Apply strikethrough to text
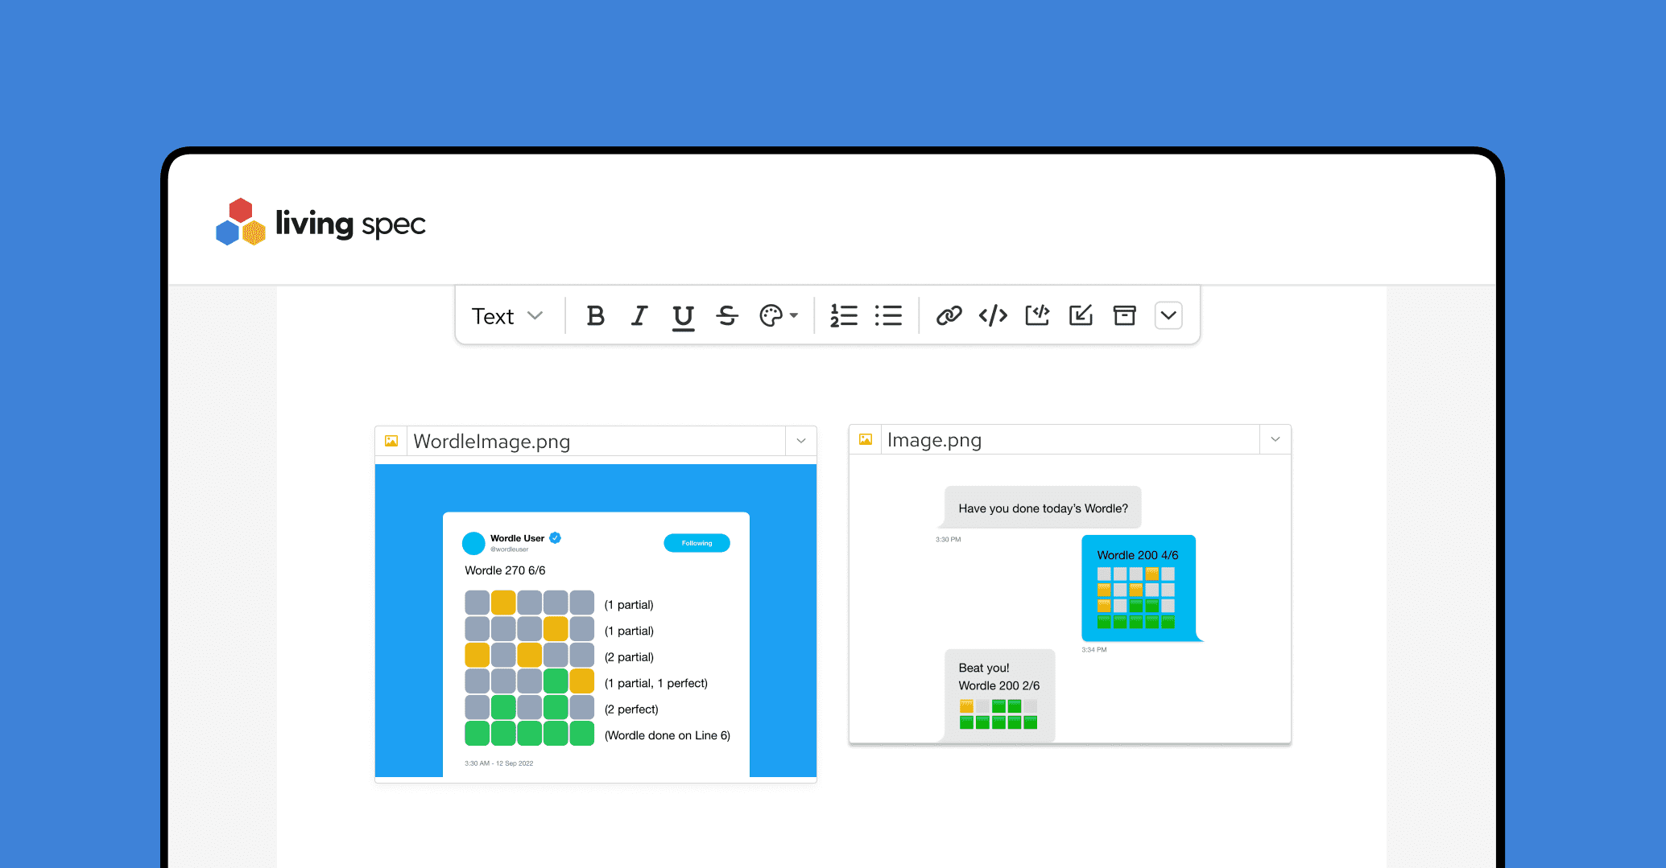This screenshot has height=868, width=1666. point(727,316)
